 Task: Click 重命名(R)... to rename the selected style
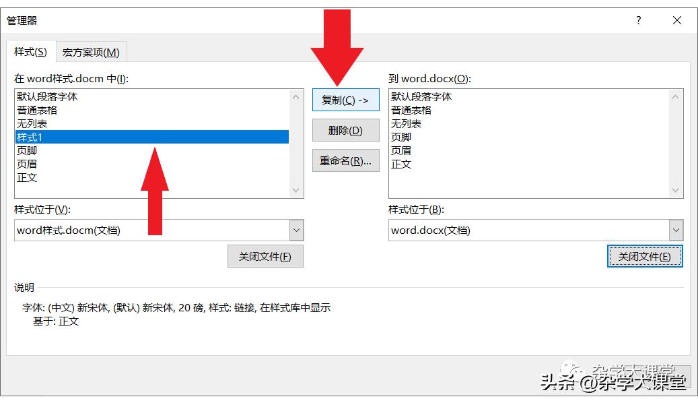coord(345,160)
